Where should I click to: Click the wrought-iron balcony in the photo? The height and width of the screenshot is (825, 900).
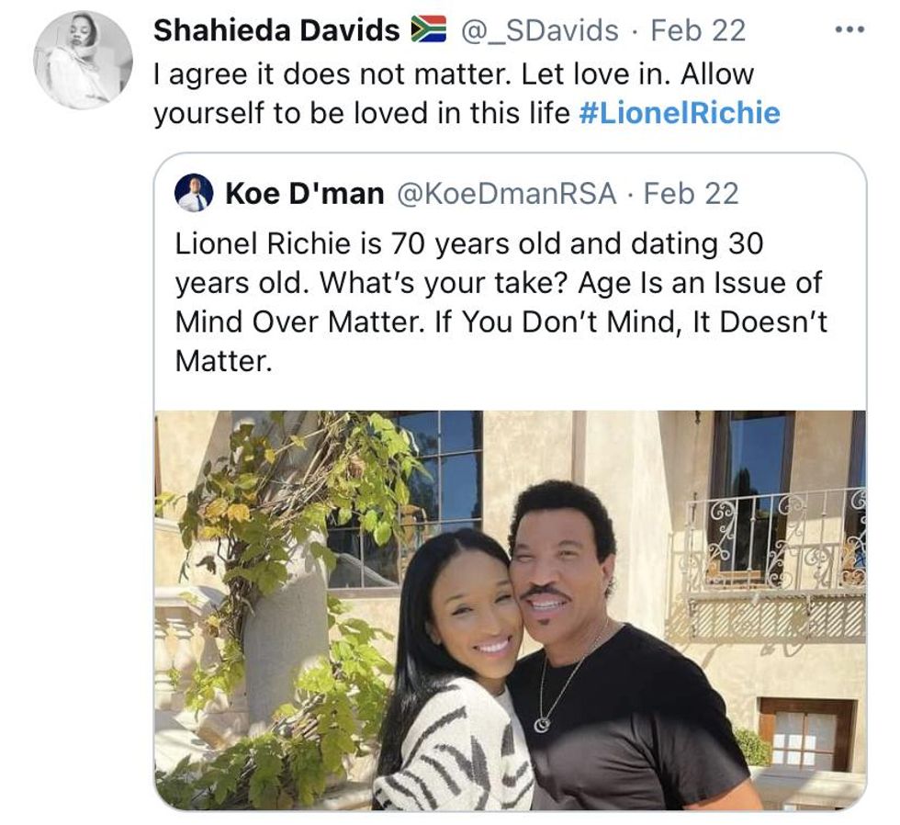pos(776,560)
